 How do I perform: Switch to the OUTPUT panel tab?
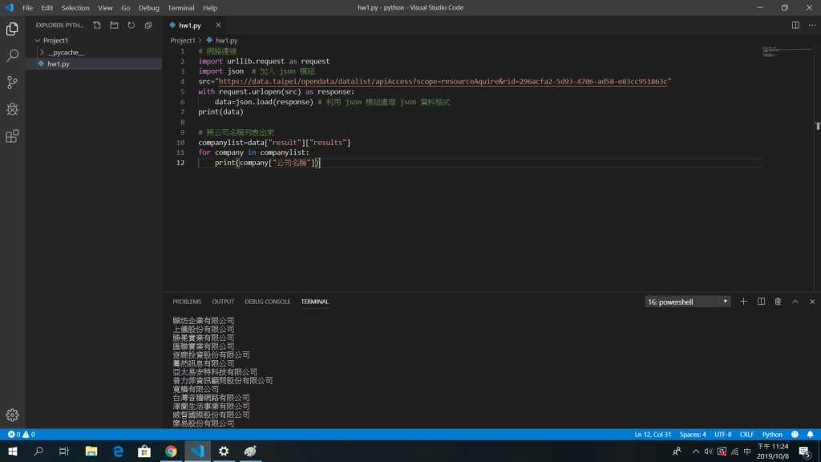223,302
